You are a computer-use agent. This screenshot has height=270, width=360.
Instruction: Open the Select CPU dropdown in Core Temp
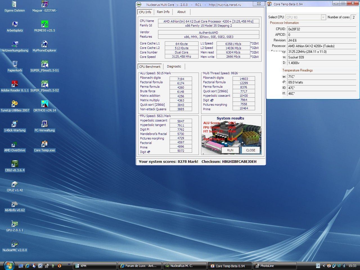306,17
